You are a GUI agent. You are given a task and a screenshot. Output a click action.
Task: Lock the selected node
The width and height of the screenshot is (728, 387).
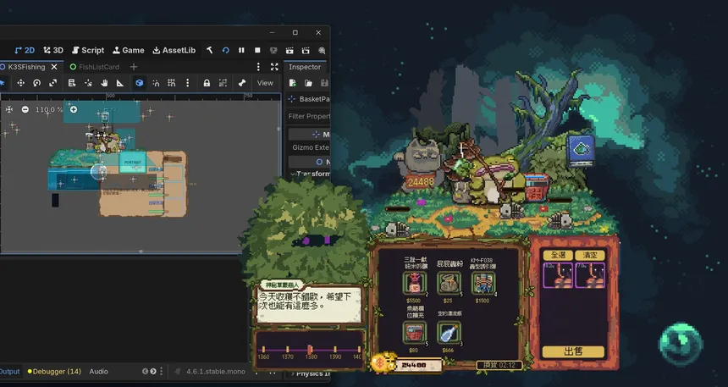(x=207, y=83)
